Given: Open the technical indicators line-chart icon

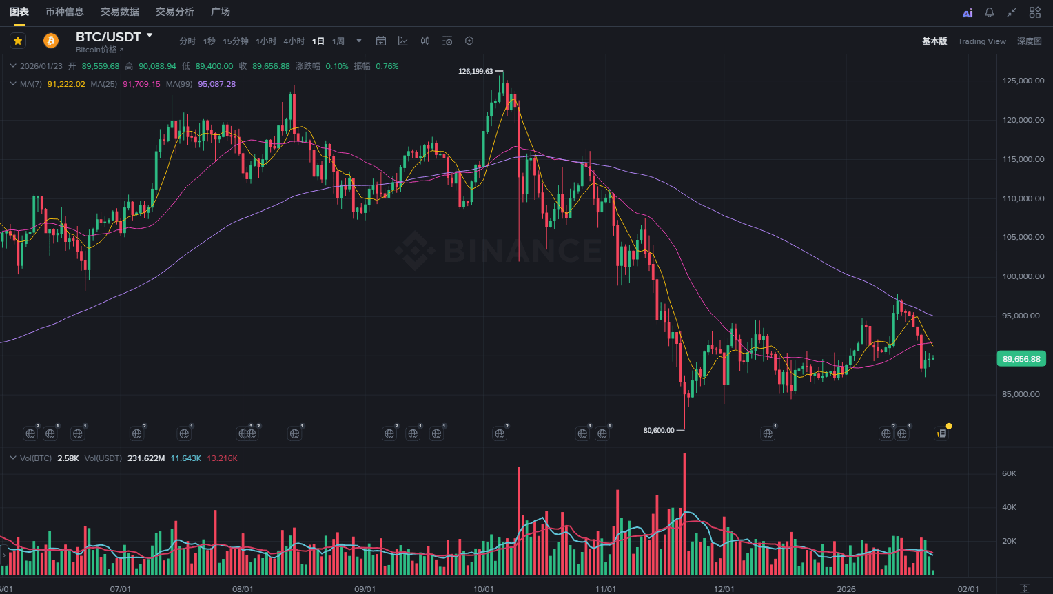Looking at the screenshot, I should tap(403, 41).
